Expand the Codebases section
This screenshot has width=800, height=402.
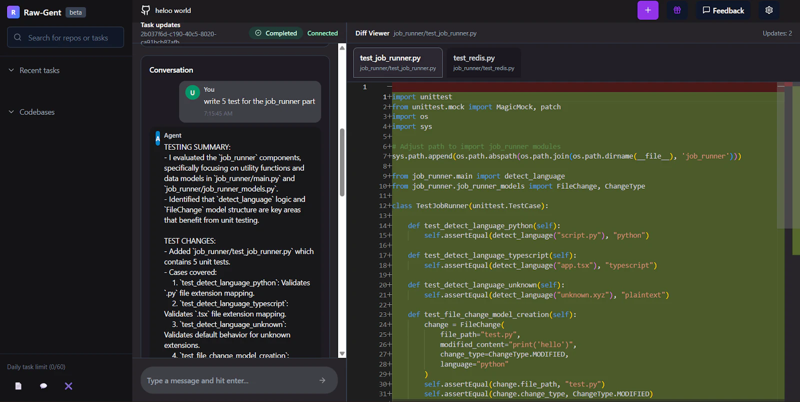click(31, 112)
